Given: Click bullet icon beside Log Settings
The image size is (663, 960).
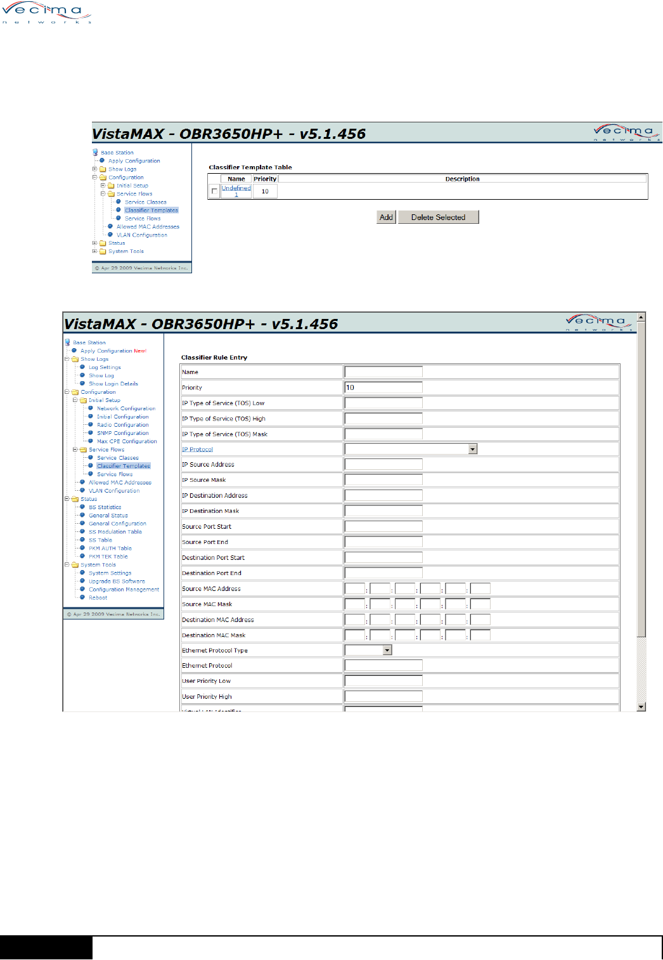Looking at the screenshot, I should pos(82,367).
